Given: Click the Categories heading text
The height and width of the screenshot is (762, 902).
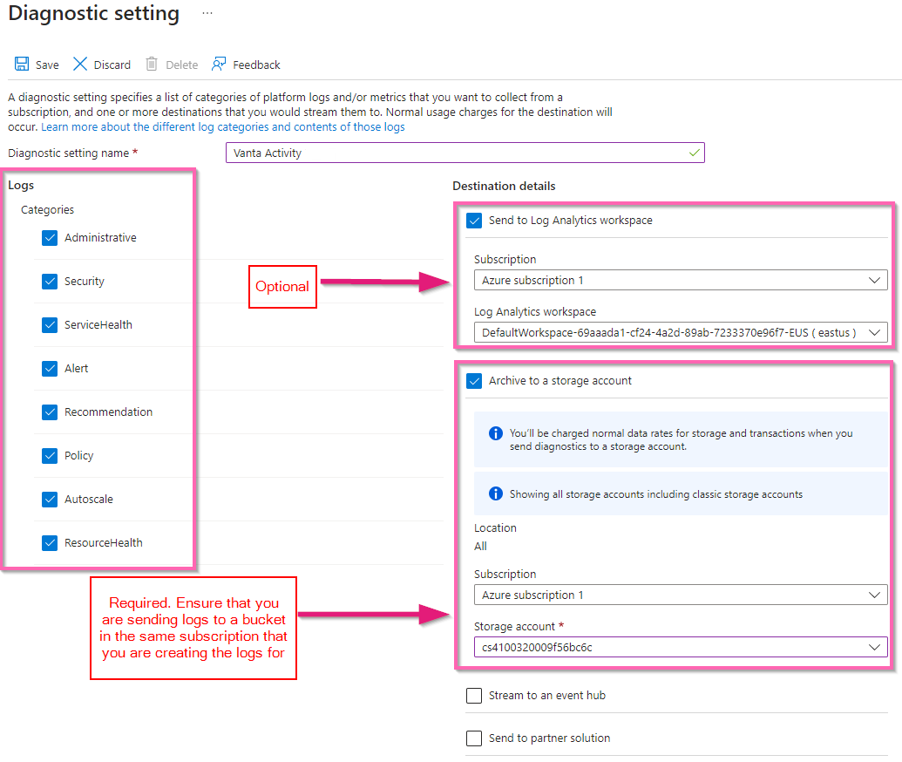Looking at the screenshot, I should click(x=47, y=209).
